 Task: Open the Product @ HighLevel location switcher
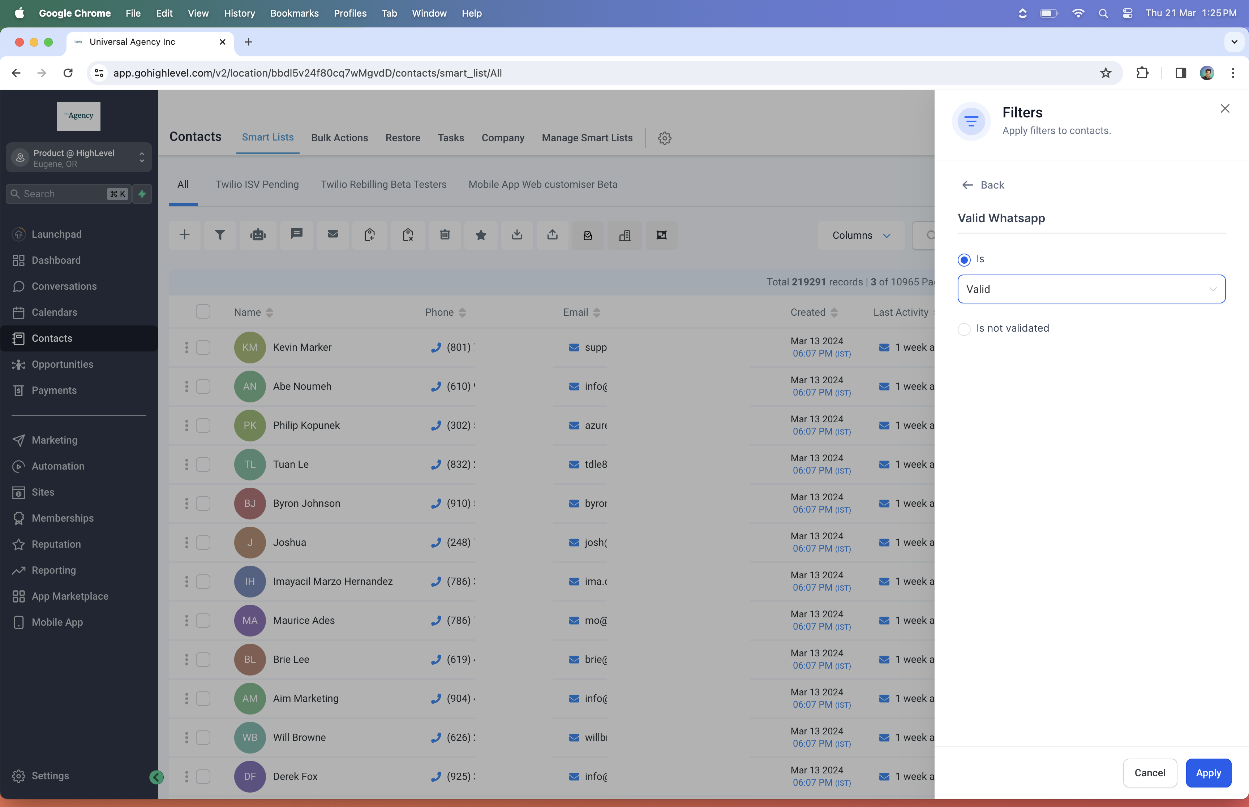[79, 158]
